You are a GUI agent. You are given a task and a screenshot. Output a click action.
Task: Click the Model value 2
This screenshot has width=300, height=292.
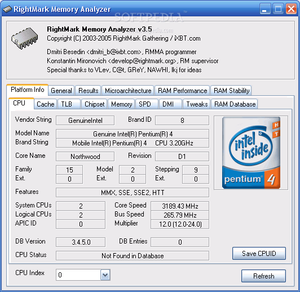pyautogui.click(x=133, y=170)
